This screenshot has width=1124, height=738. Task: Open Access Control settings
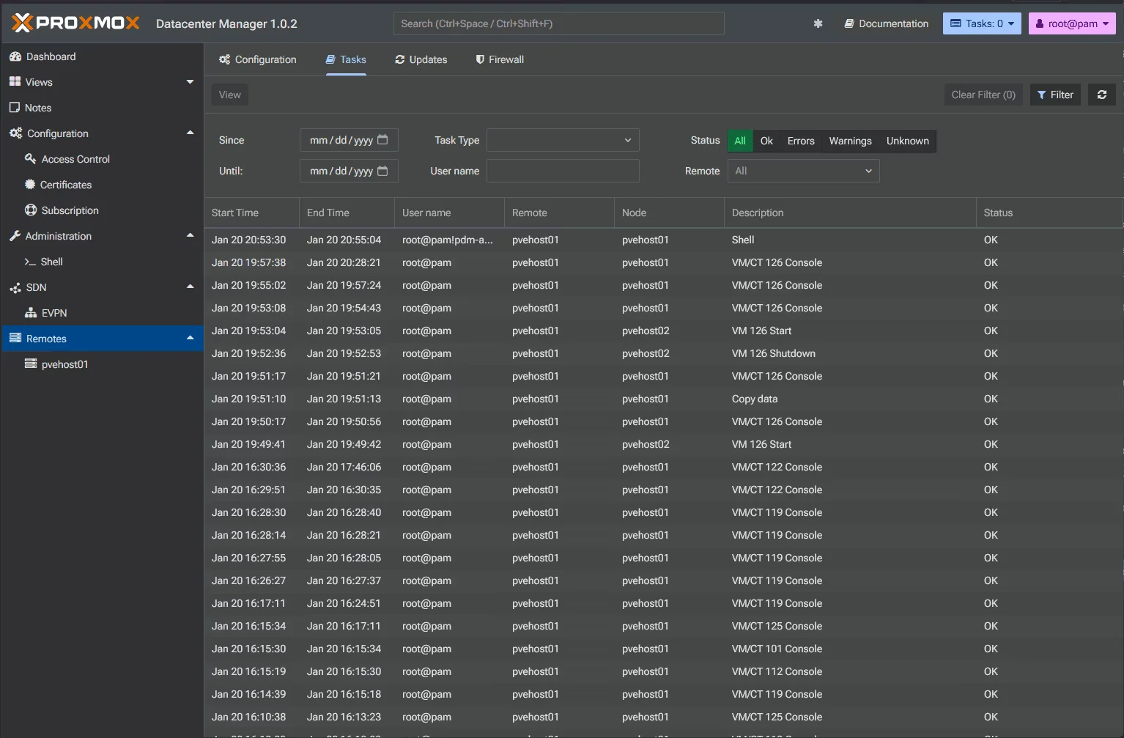tap(75, 158)
